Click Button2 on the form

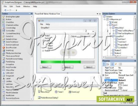[x=67, y=67]
